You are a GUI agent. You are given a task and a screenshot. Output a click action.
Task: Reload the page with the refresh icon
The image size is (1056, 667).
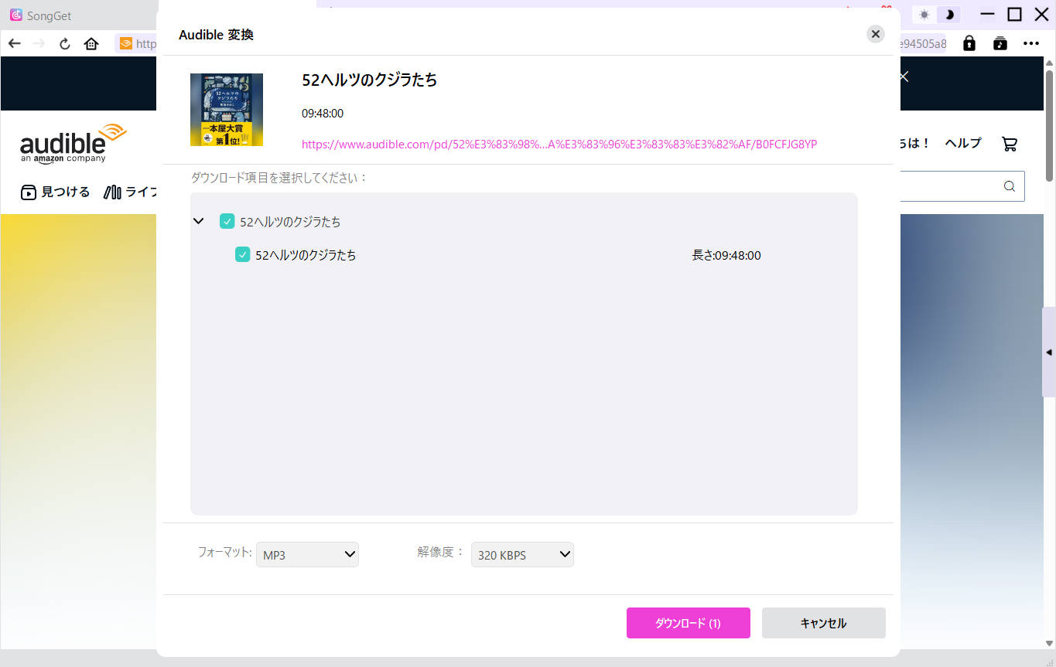coord(65,44)
